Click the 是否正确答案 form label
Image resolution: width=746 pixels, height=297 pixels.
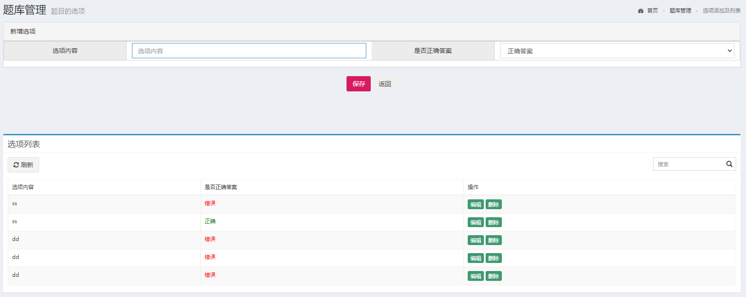pos(433,51)
